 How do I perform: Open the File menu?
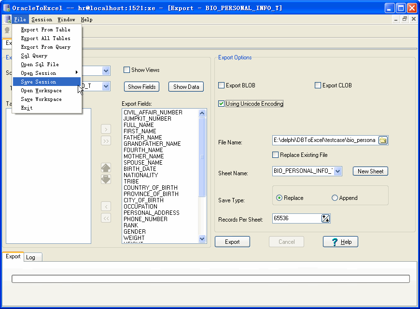point(20,20)
